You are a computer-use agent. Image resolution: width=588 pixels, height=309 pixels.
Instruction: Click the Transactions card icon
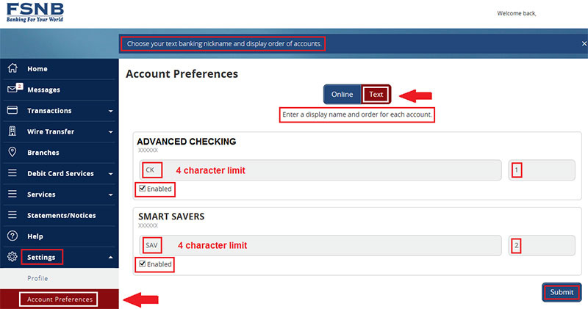(x=12, y=110)
